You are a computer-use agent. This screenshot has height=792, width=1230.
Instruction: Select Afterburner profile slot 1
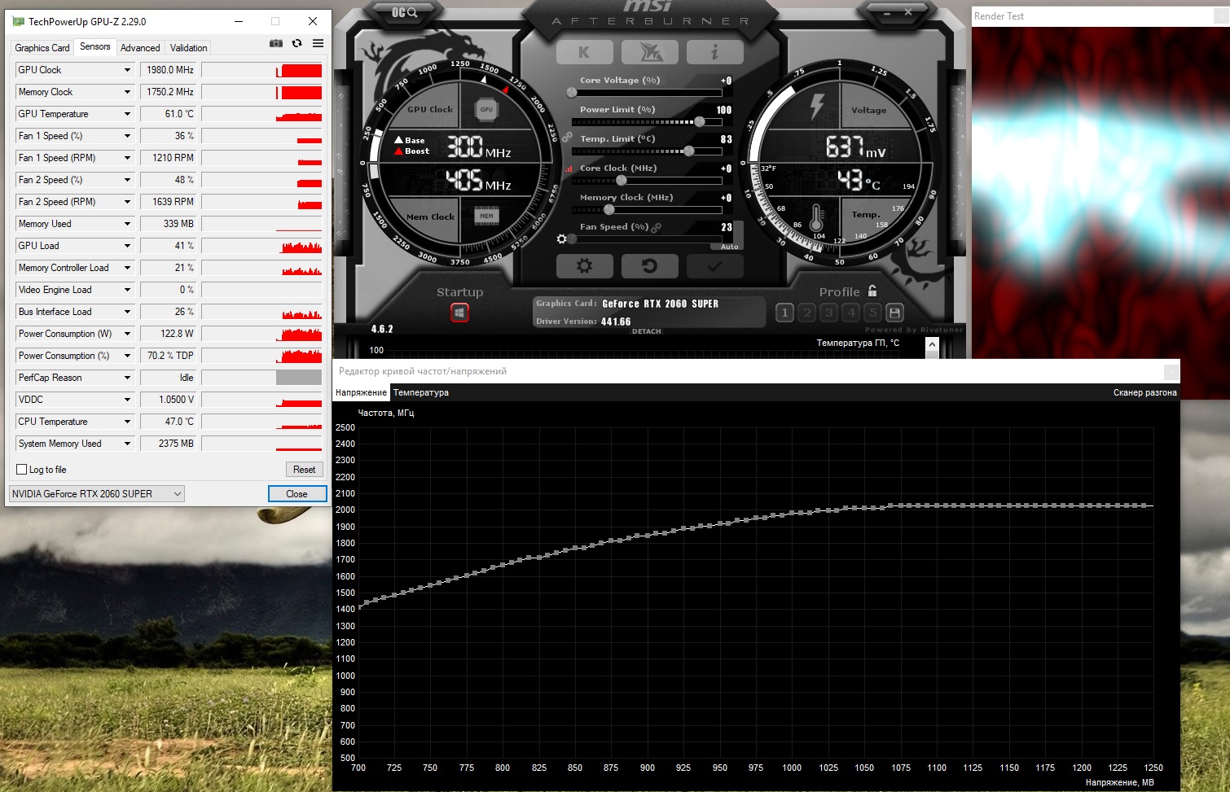click(784, 313)
